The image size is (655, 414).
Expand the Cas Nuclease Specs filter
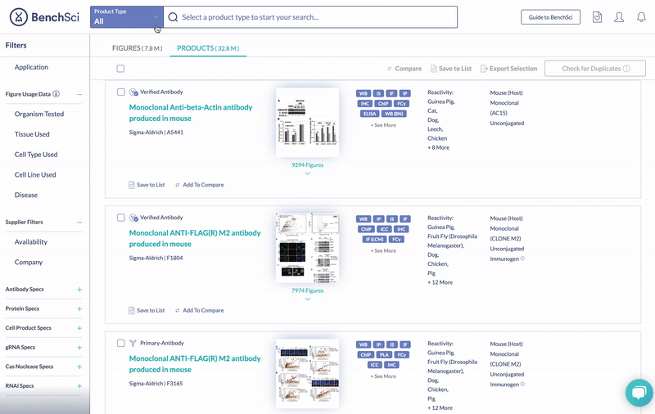[79, 367]
